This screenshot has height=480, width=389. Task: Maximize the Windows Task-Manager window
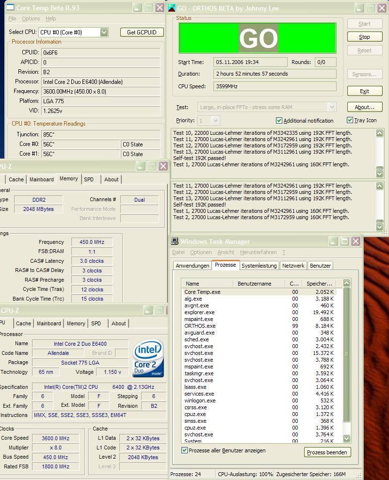[x=344, y=241]
